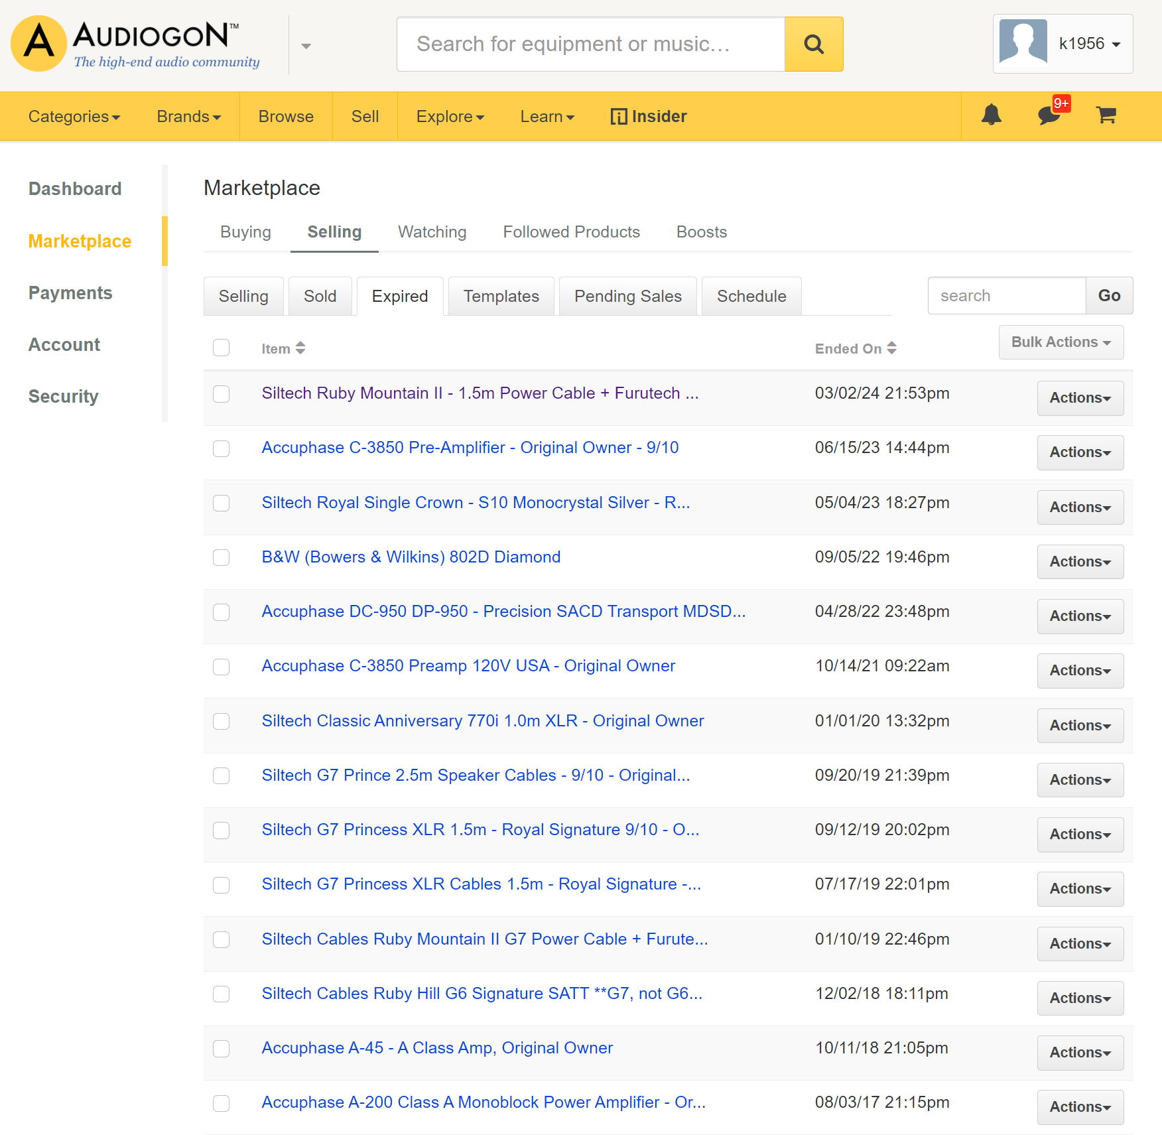This screenshot has height=1135, width=1162.
Task: Select the Selling sub-tab button
Action: 243,297
